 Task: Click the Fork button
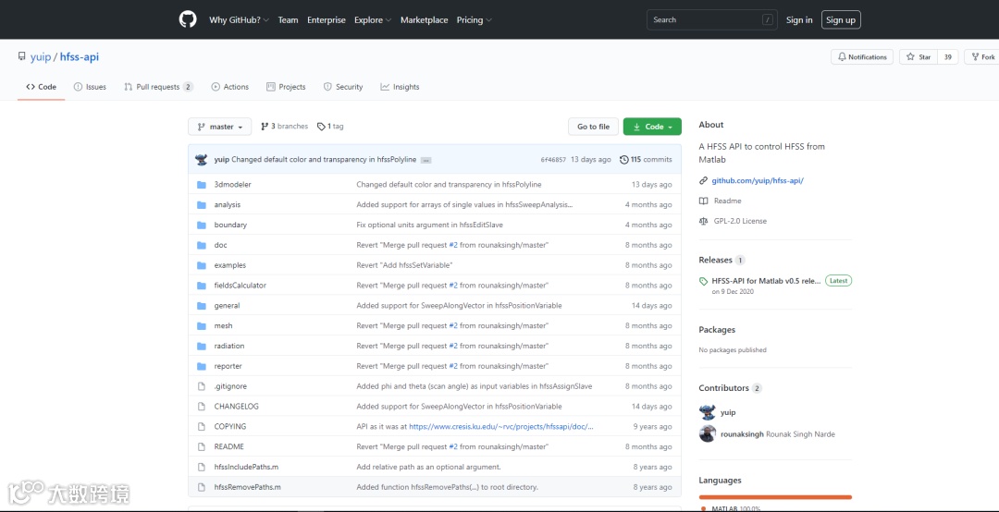coord(981,57)
